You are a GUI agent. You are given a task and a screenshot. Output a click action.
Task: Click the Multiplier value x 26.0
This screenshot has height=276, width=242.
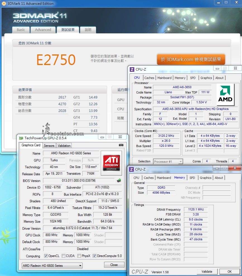(166, 141)
